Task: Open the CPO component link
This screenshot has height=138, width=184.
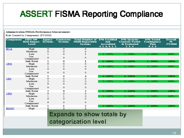Action: [x=9, y=94]
